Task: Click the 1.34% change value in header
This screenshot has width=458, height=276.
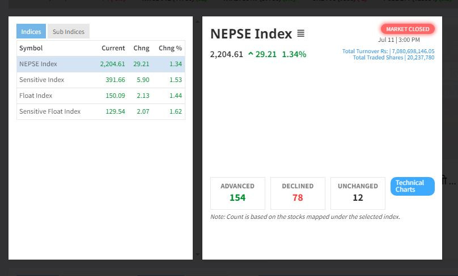Action: pos(294,54)
